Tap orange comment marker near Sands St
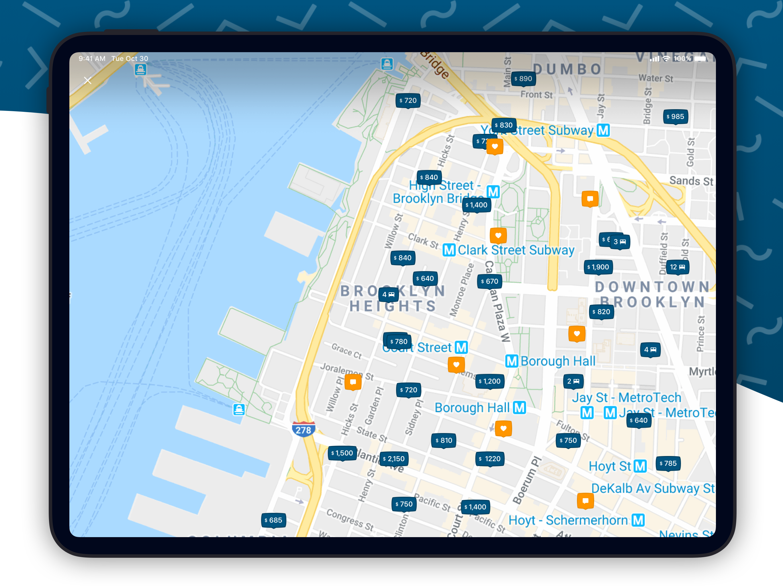Screen dimensions: 783x587 click(x=590, y=199)
